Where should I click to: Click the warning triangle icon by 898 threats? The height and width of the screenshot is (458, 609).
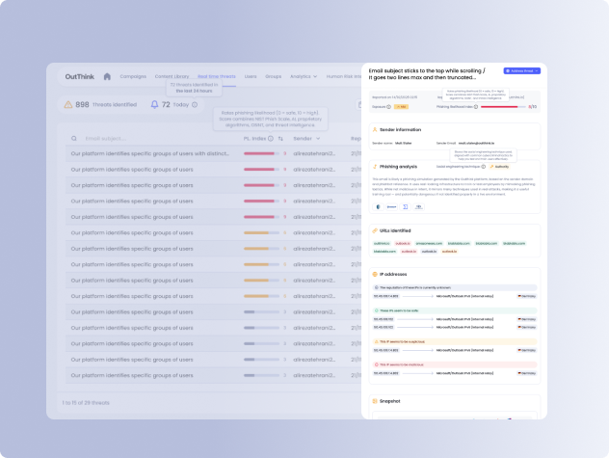(68, 104)
